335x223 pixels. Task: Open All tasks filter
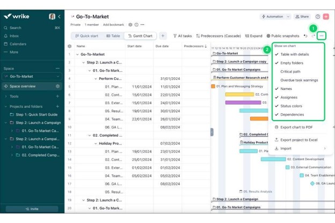pos(183,36)
